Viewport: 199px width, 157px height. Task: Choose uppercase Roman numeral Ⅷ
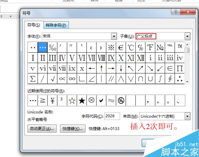[101, 58]
